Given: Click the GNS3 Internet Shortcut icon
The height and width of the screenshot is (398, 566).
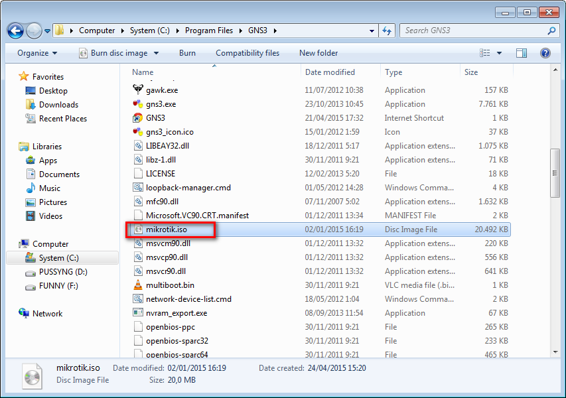Looking at the screenshot, I should pos(138,118).
